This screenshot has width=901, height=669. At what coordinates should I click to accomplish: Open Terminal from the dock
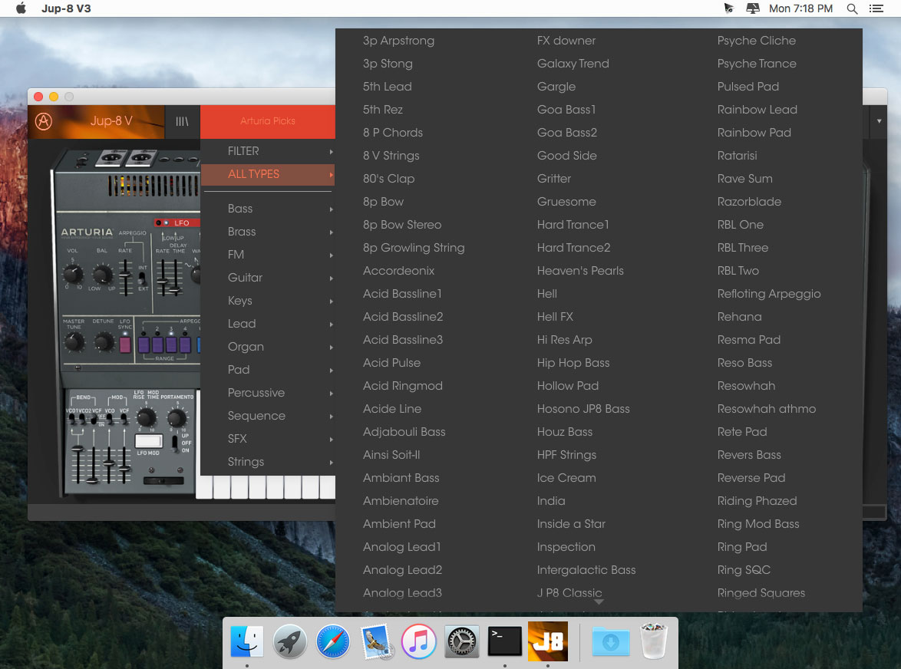(x=504, y=641)
